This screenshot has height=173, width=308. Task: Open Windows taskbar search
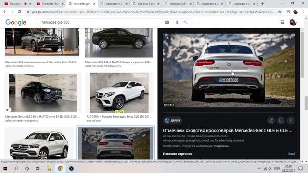pos(16,168)
